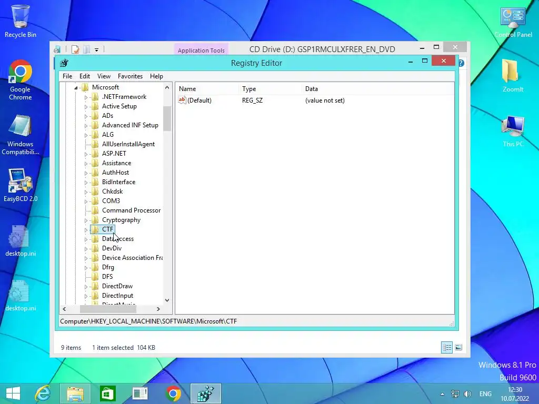Select the Application Tools ribbon tab

[x=201, y=50]
